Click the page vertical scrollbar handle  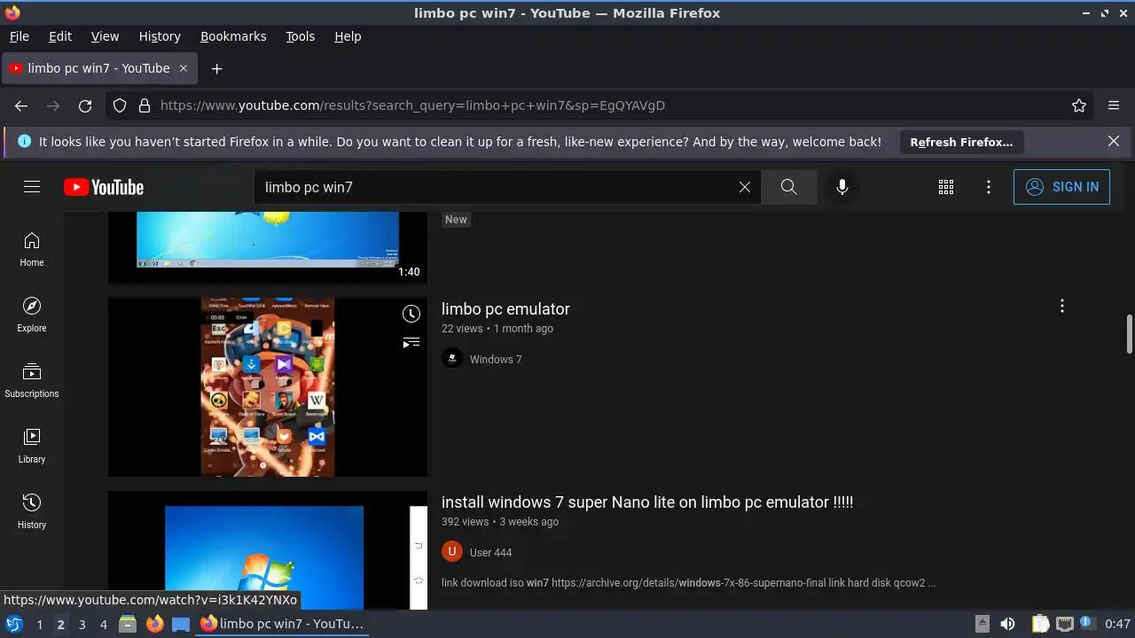click(x=1129, y=333)
